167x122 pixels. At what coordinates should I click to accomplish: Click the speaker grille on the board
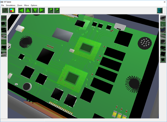(145, 43)
